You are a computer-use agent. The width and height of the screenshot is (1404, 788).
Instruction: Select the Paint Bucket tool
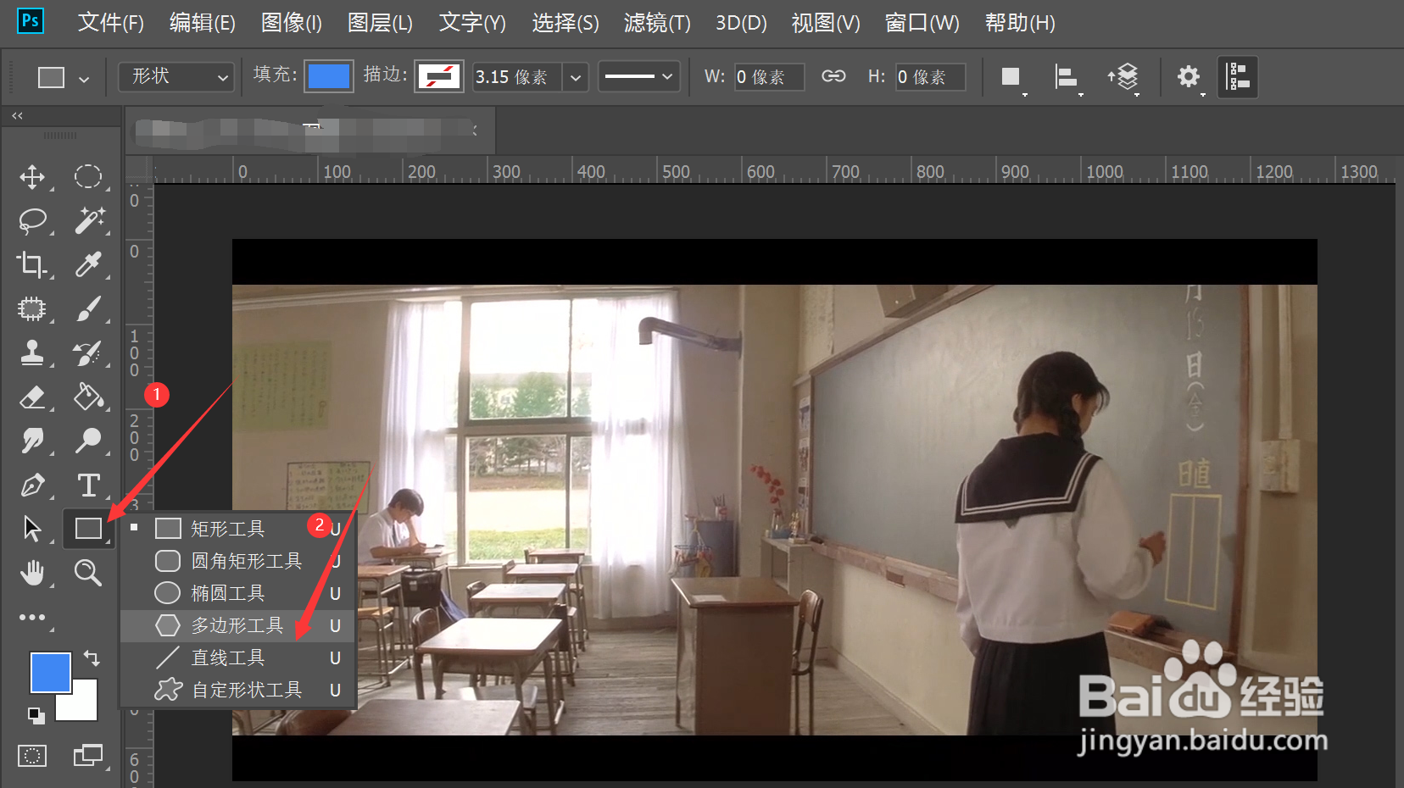[88, 397]
